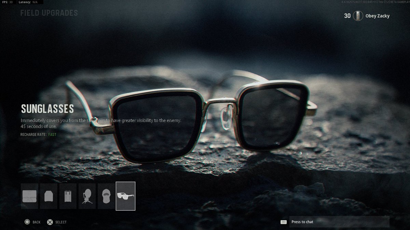Click the SUNGLASSES title text
Viewport: 410px width, 230px height.
(47, 109)
